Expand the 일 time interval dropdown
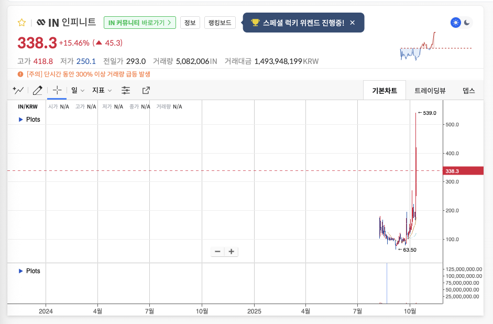493x324 pixels. point(78,90)
